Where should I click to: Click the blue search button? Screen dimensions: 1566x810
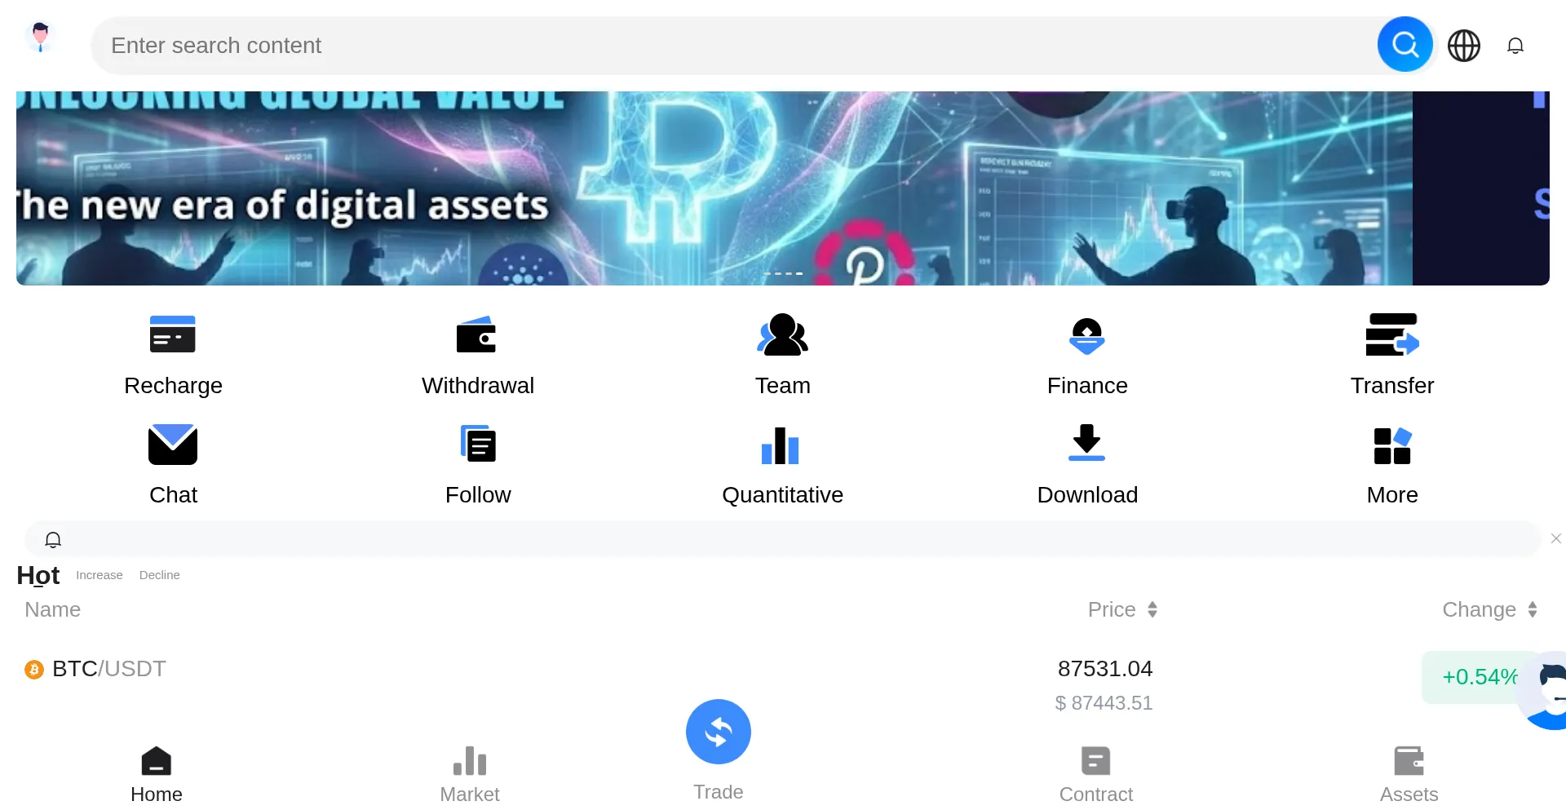(1405, 45)
